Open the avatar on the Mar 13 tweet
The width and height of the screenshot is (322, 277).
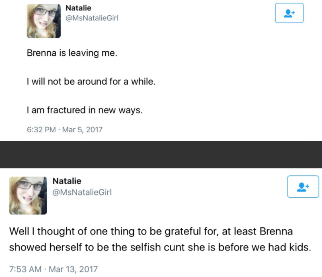[x=28, y=196]
